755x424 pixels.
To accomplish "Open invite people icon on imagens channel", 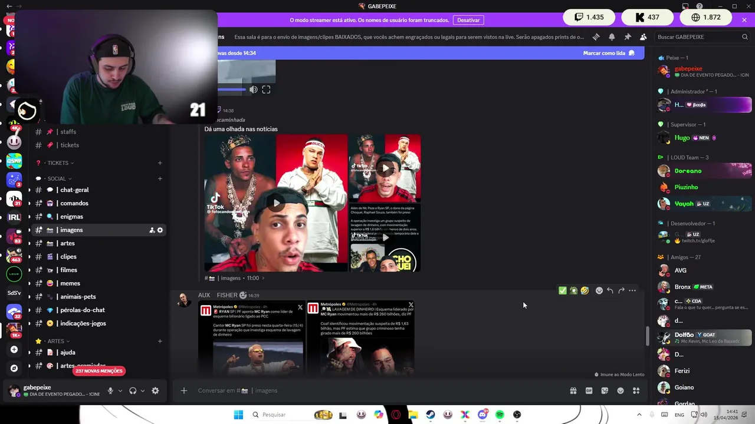I will [152, 230].
